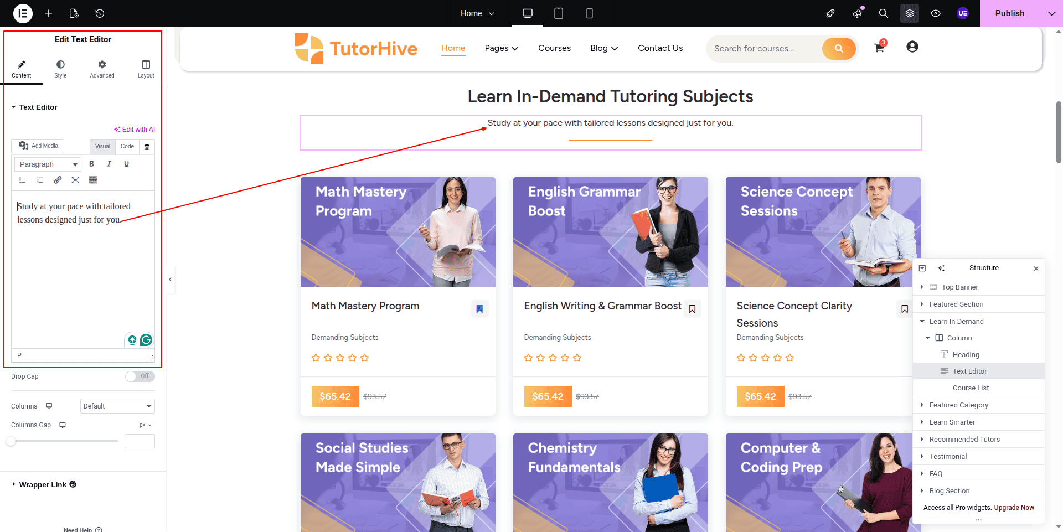The height and width of the screenshot is (532, 1063).
Task: Open the Paragraph format dropdown
Action: click(48, 164)
